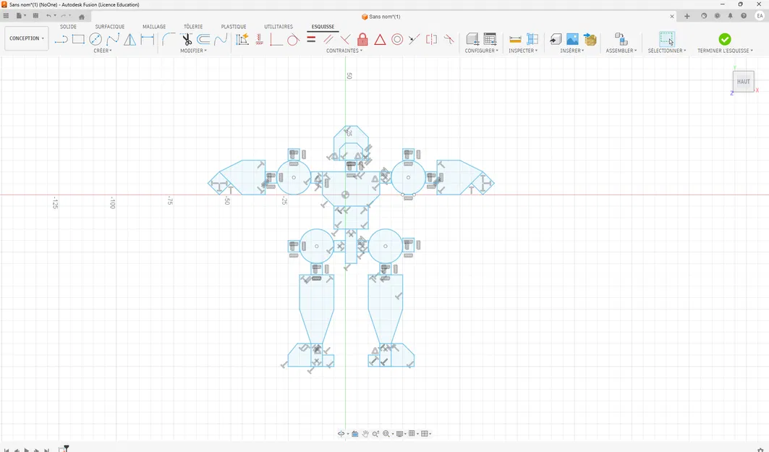Viewport: 769px width, 452px height.
Task: Expand the INSPECTER menu
Action: click(523, 51)
